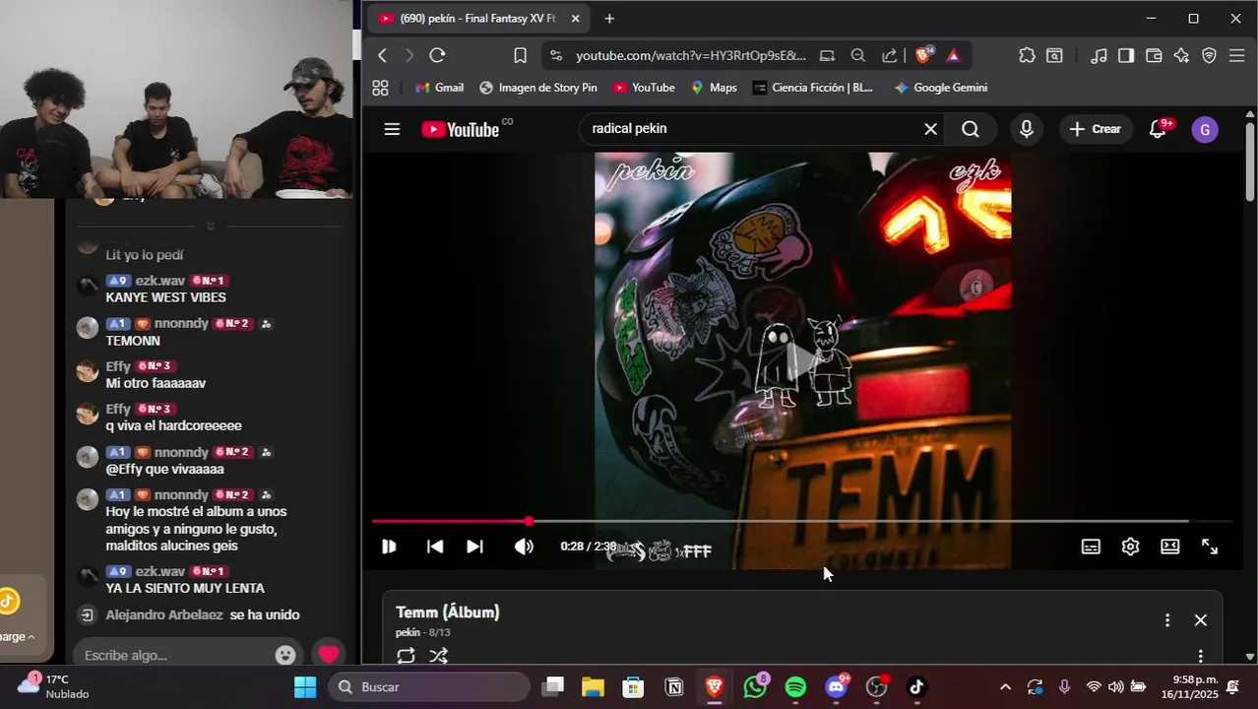Skip to the next playlist video
Image resolution: width=1258 pixels, height=709 pixels.
[x=474, y=547]
